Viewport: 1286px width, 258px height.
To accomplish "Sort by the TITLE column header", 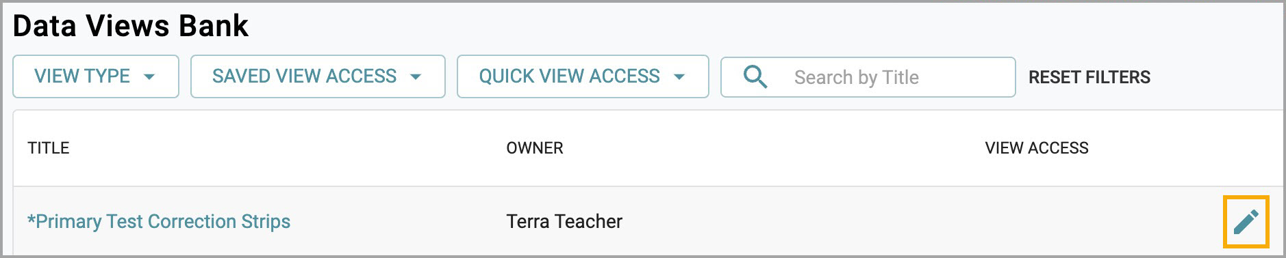I will click(x=49, y=148).
